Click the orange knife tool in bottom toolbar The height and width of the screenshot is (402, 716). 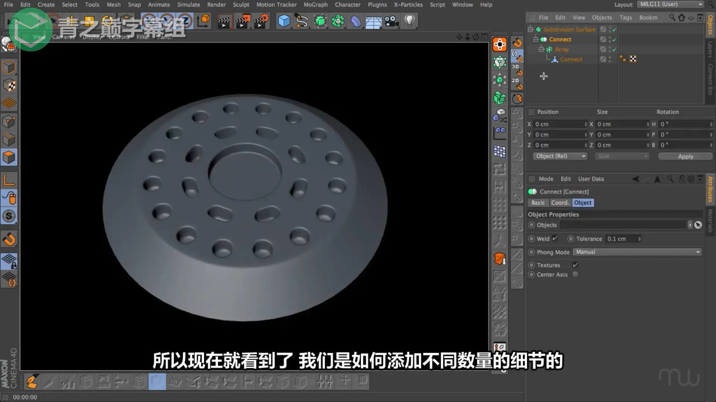coord(32,382)
